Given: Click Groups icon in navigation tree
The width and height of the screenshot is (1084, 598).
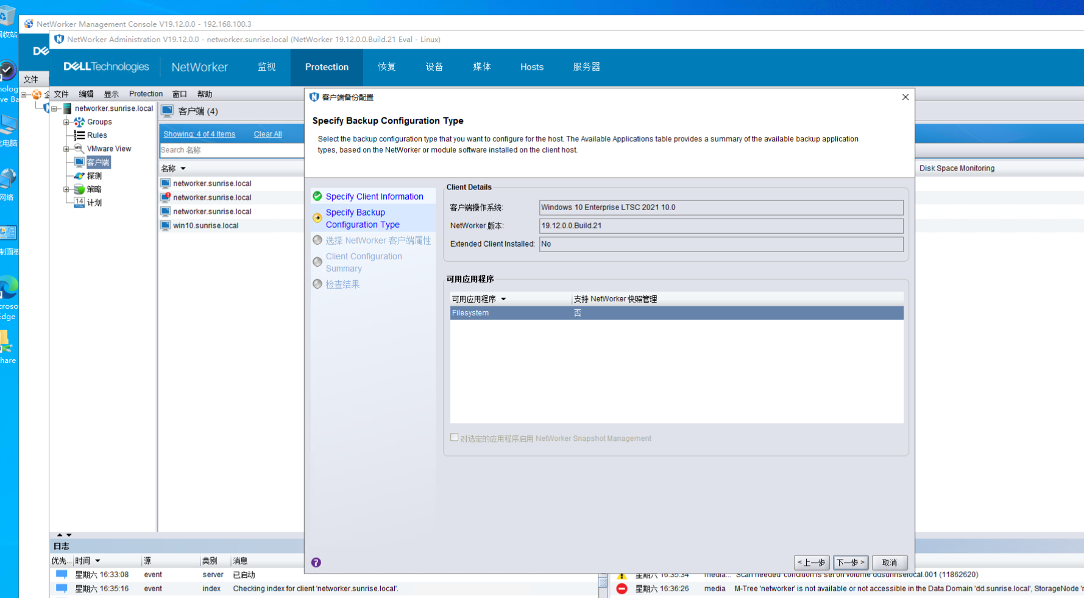Looking at the screenshot, I should 79,122.
